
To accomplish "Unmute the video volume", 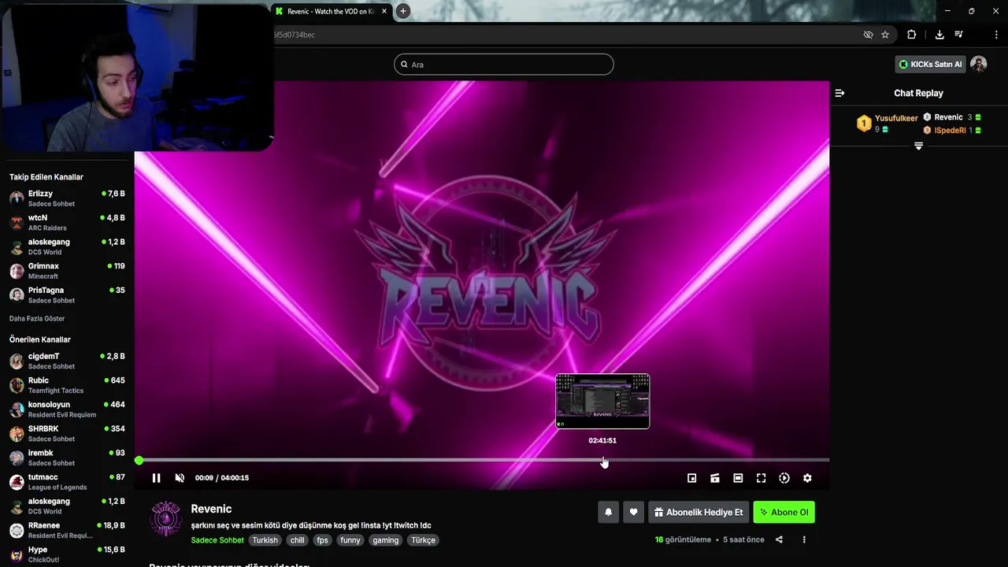I will pos(180,478).
